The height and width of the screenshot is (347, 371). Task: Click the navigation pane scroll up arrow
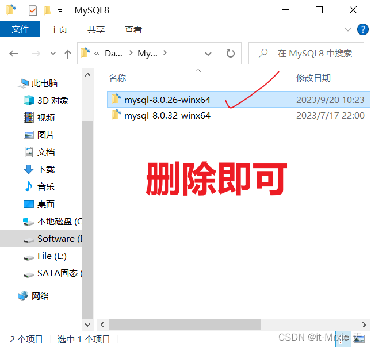tap(88, 75)
